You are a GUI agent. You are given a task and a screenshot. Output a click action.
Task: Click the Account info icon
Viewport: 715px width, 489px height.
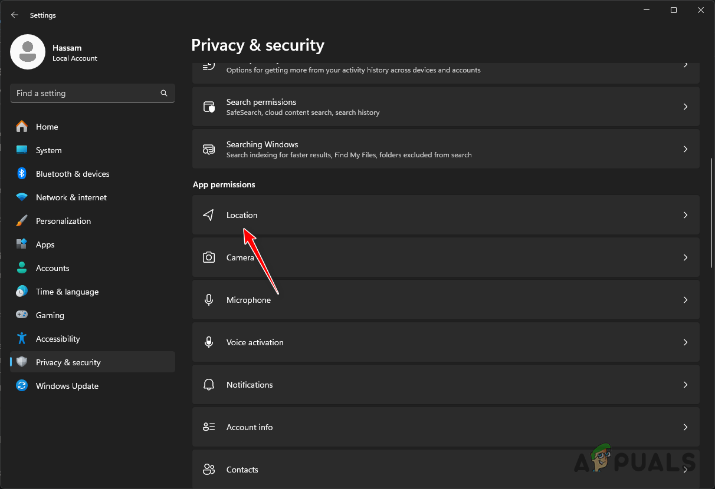click(208, 427)
